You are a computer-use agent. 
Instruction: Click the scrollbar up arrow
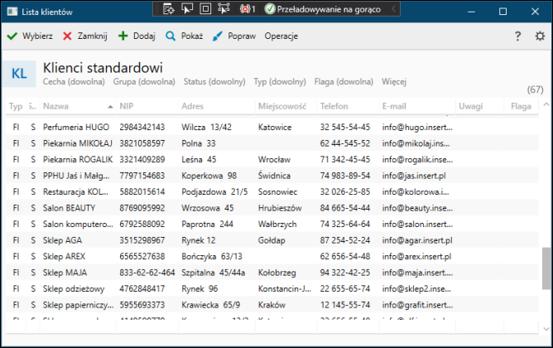(546, 104)
